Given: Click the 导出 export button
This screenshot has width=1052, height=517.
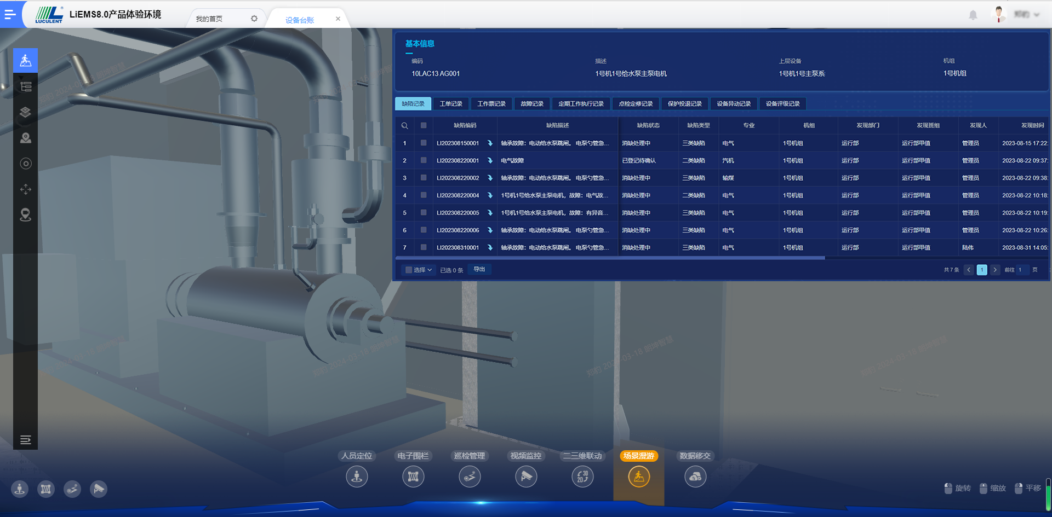Looking at the screenshot, I should tap(479, 269).
